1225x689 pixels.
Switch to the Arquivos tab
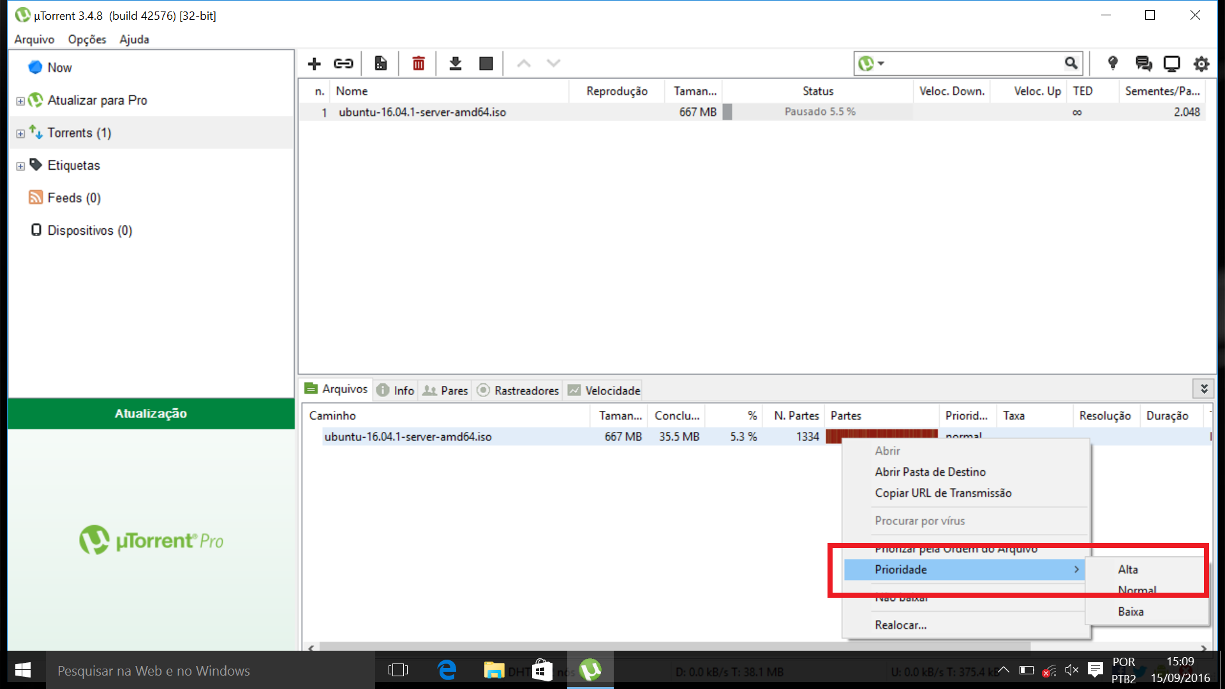[x=336, y=389]
